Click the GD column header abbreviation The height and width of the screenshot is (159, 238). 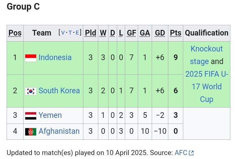pyautogui.click(x=160, y=33)
